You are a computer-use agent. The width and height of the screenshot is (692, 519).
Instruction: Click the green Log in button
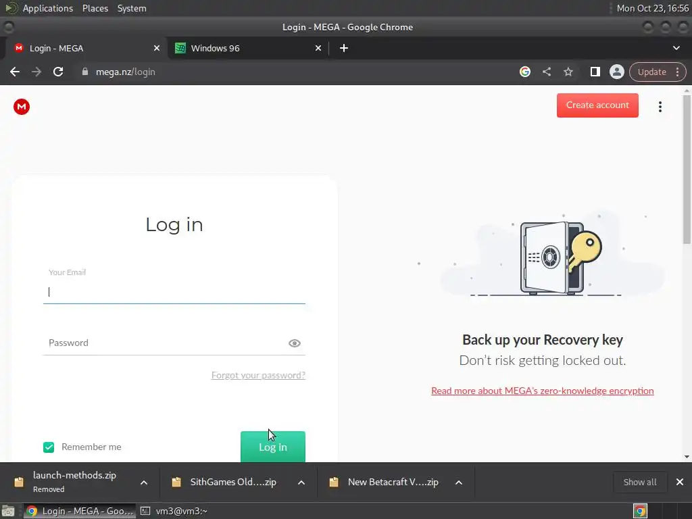coord(273,447)
